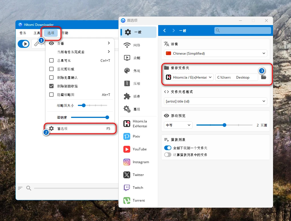Click the Twitch icon in sidebar

point(127,188)
